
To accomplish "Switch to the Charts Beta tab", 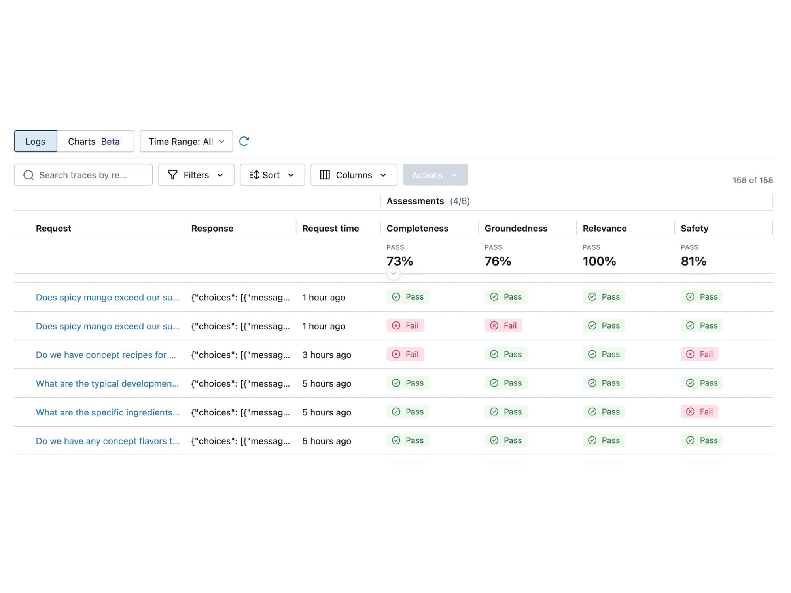I will tap(95, 141).
